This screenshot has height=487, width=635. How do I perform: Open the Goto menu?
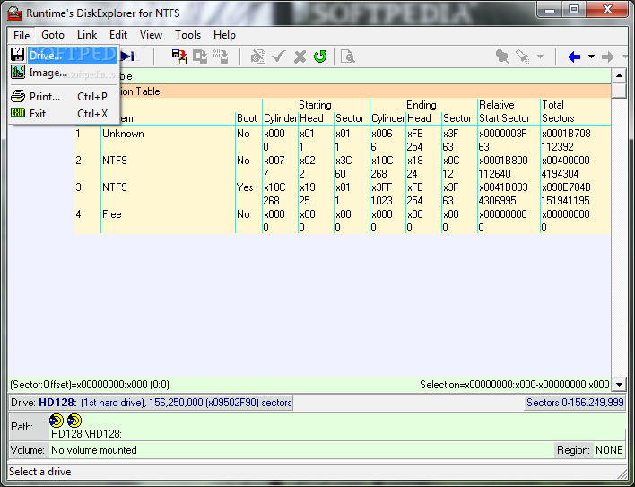(53, 35)
